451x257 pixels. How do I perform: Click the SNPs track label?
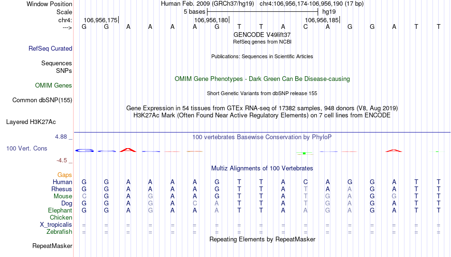(x=64, y=71)
